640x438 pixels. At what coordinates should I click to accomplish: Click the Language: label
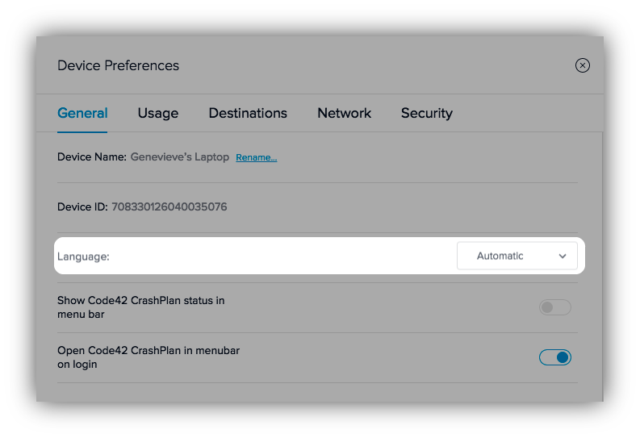pyautogui.click(x=83, y=257)
